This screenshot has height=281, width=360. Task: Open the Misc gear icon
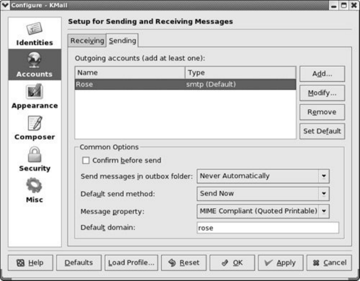coord(34,185)
